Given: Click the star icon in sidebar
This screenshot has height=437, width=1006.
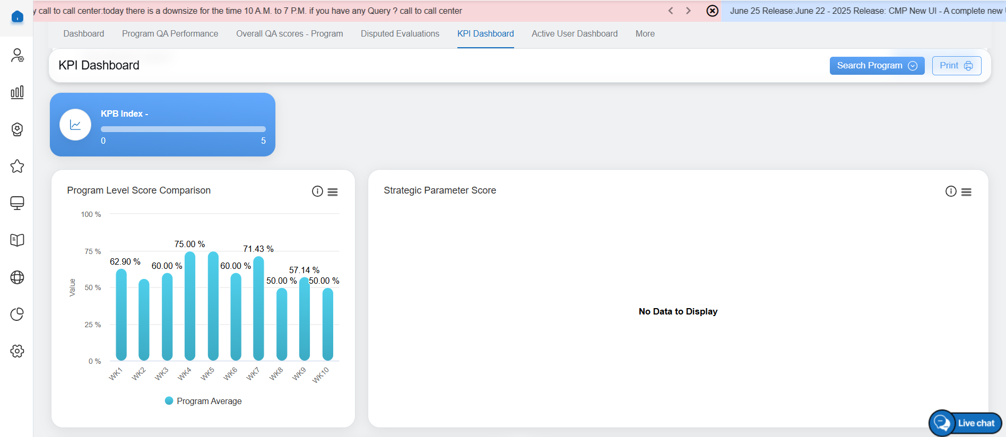Looking at the screenshot, I should tap(17, 167).
